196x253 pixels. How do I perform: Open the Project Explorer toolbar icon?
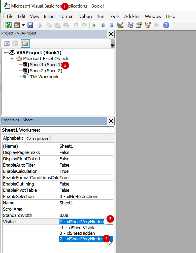[x=130, y=25]
